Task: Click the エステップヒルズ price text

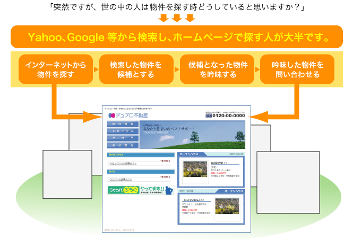Action: pyautogui.click(x=190, y=210)
